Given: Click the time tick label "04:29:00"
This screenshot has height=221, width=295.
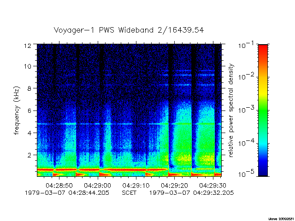Looking at the screenshot, I should [97, 186].
